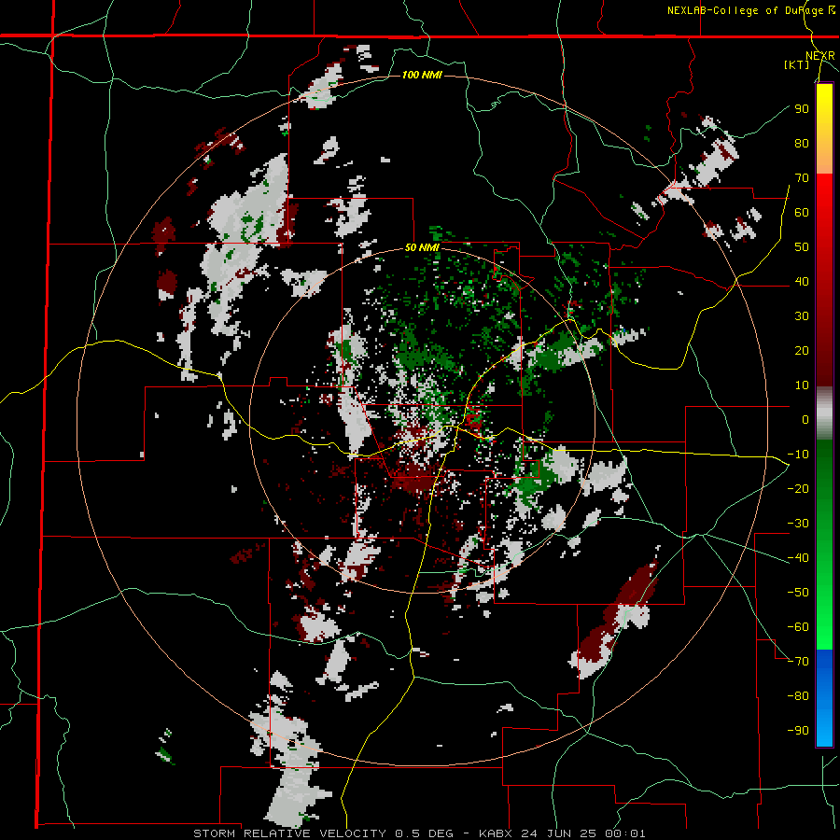Viewport: 840px width, 840px height.
Task: Select the -70 value on velocity scale
Action: click(x=798, y=662)
